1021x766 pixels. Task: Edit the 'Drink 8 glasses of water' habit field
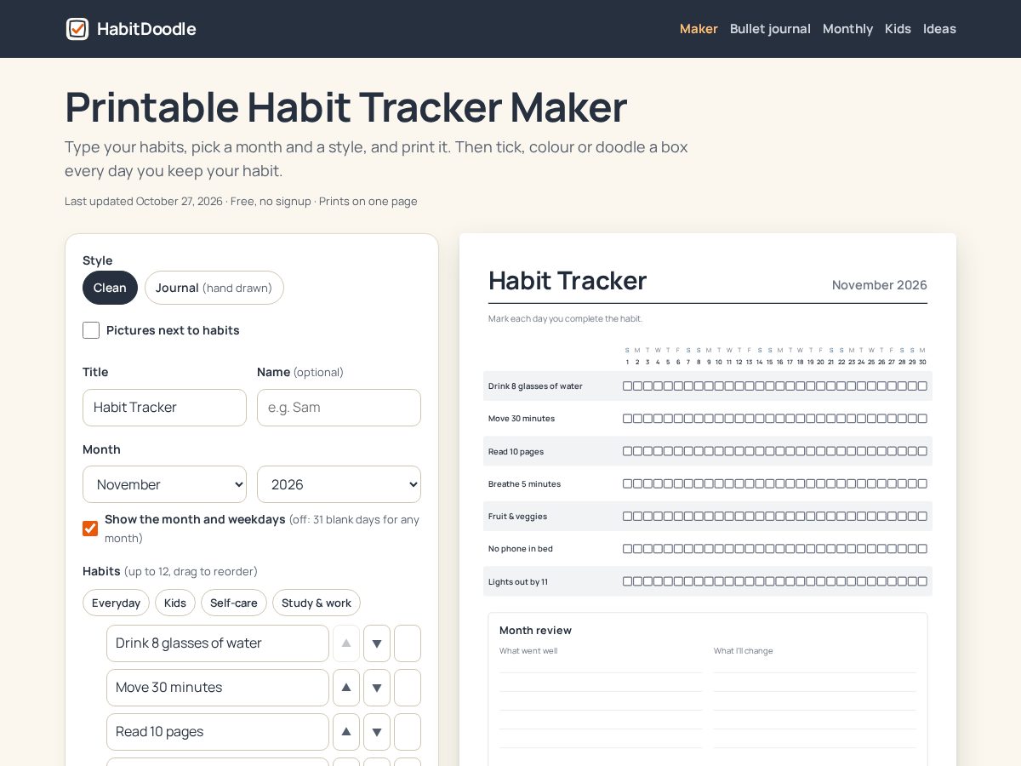(218, 643)
